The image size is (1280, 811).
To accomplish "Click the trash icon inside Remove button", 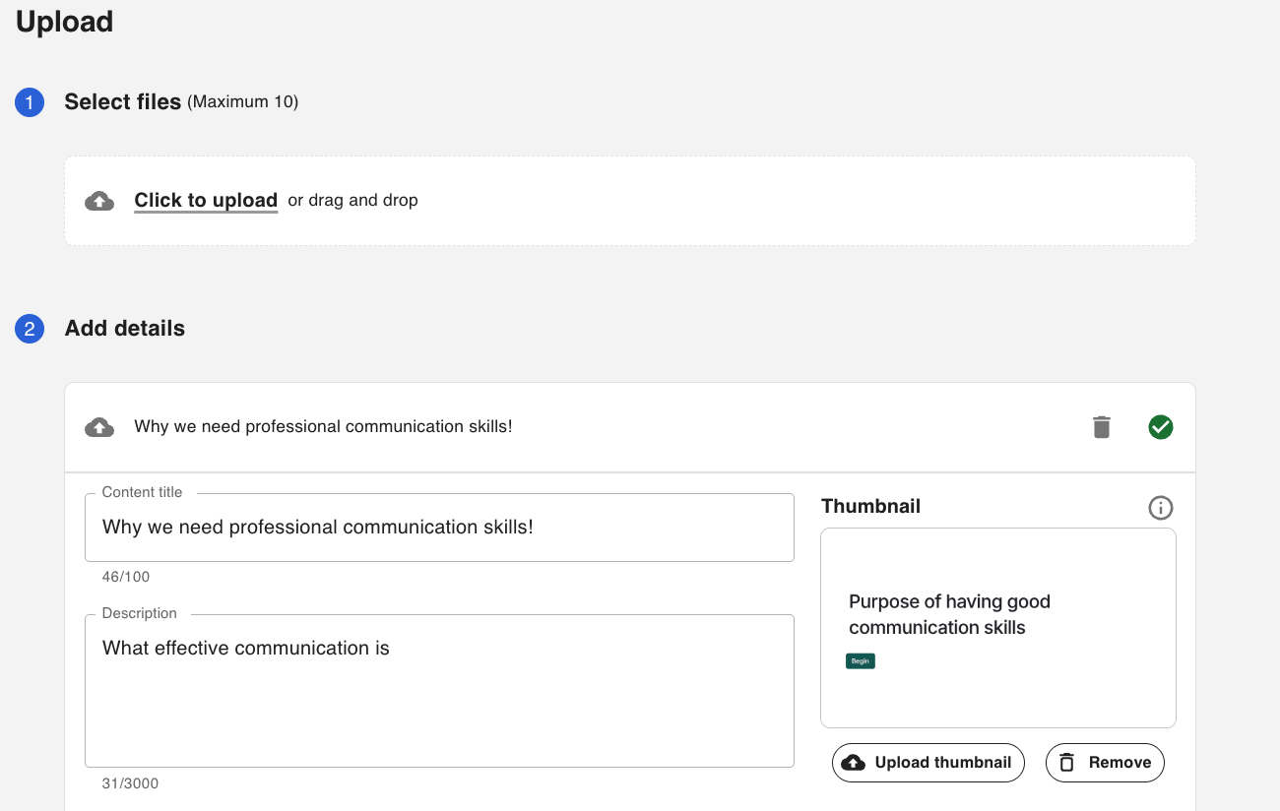I will tap(1066, 763).
